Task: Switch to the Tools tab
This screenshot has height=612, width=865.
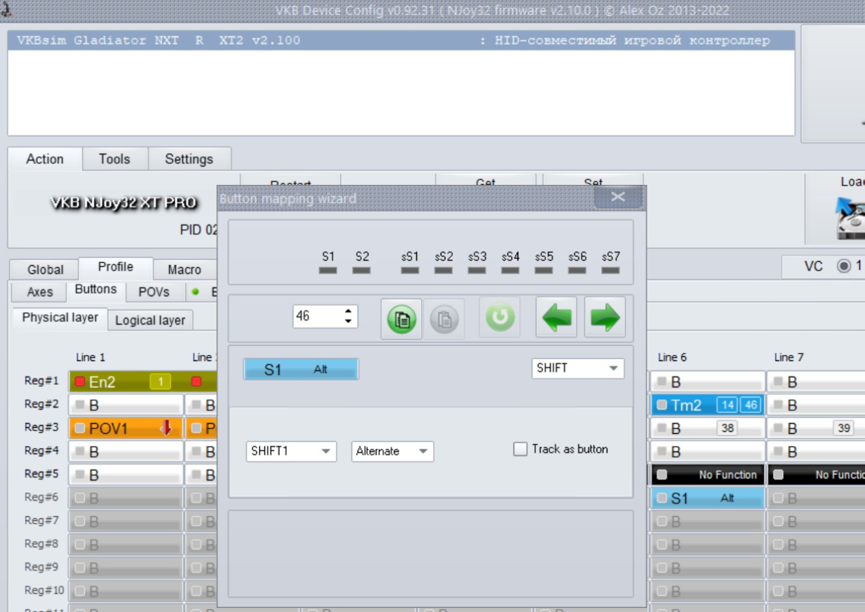Action: (x=114, y=159)
